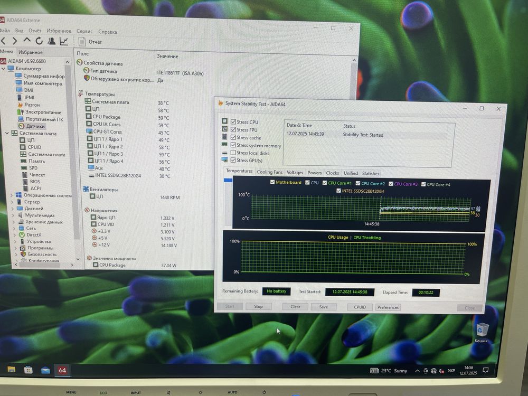Expand the Сервер tree node
The width and height of the screenshot is (528, 396).
(x=12, y=202)
